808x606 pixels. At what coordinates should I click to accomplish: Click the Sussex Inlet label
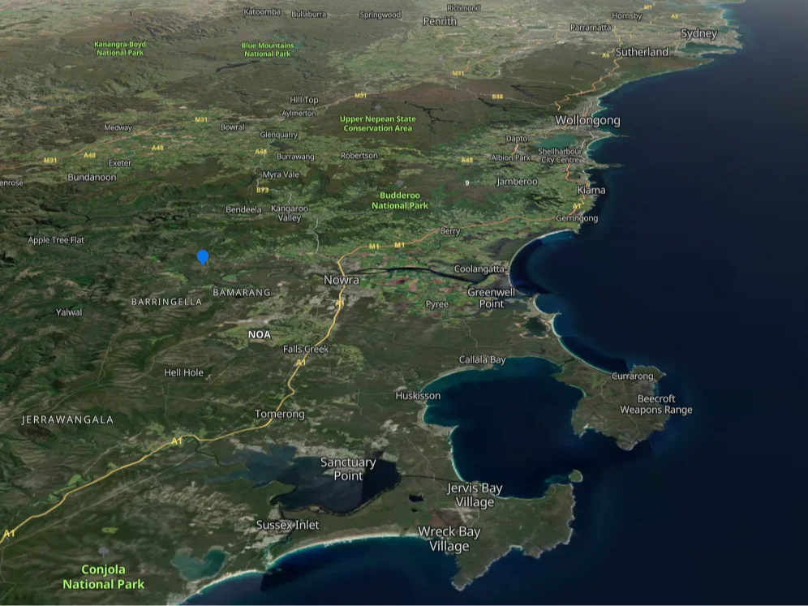tap(287, 525)
